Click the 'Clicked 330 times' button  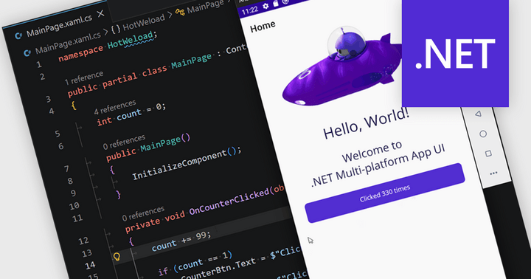[385, 193]
